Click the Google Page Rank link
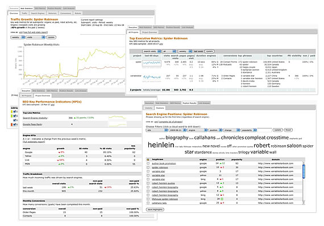This screenshot has width=324, height=226. coord(32,124)
